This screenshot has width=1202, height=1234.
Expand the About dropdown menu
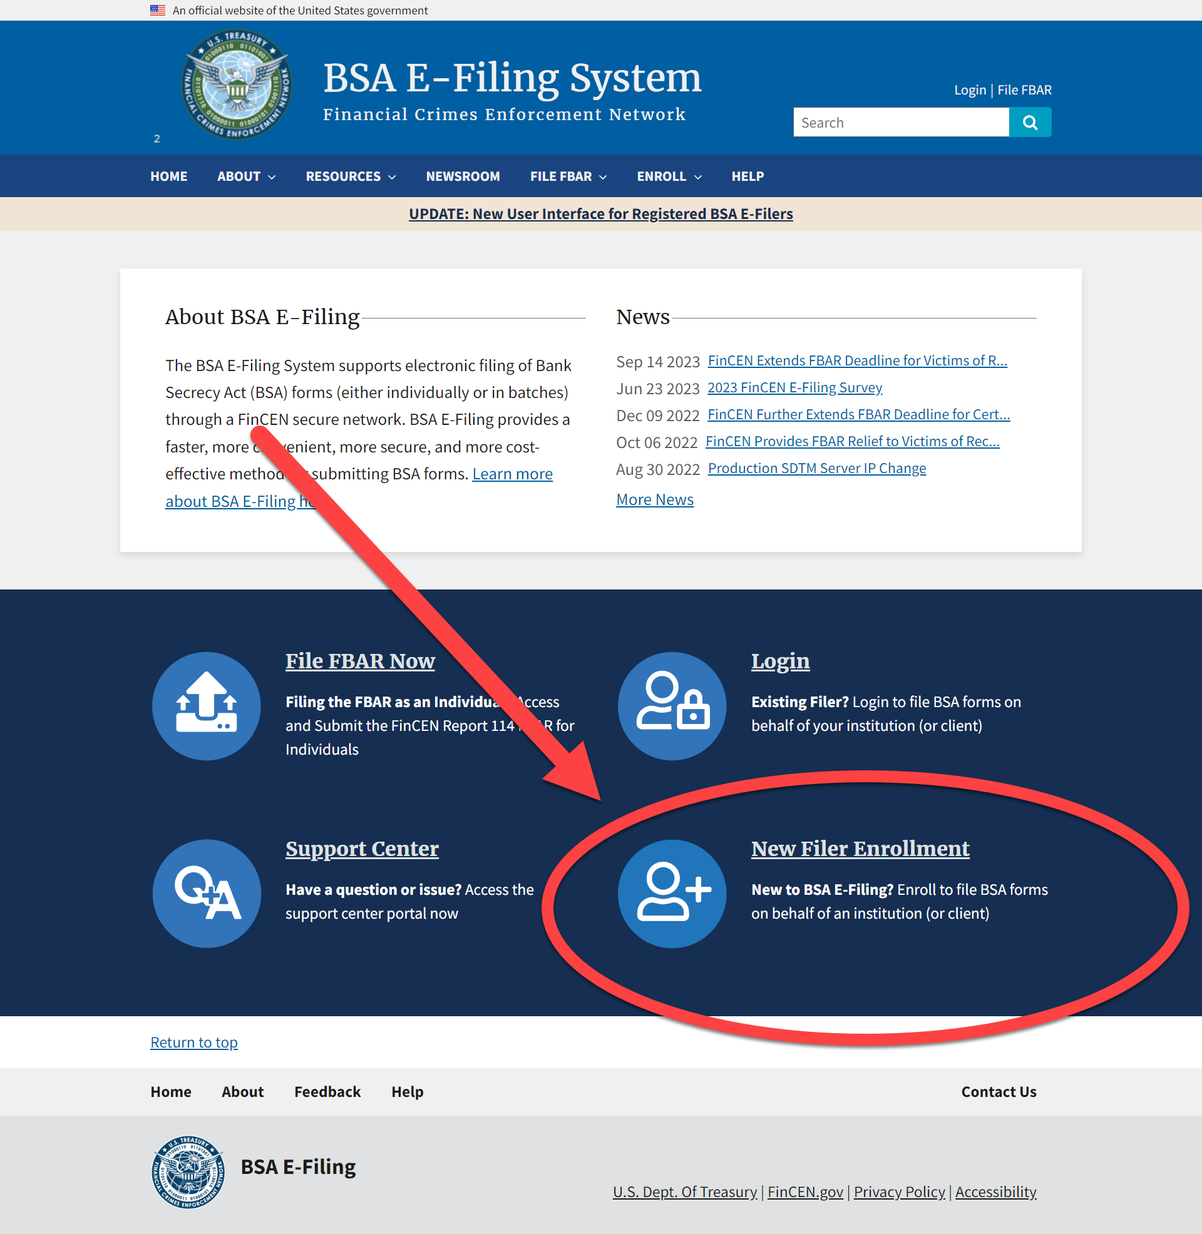[x=246, y=176]
